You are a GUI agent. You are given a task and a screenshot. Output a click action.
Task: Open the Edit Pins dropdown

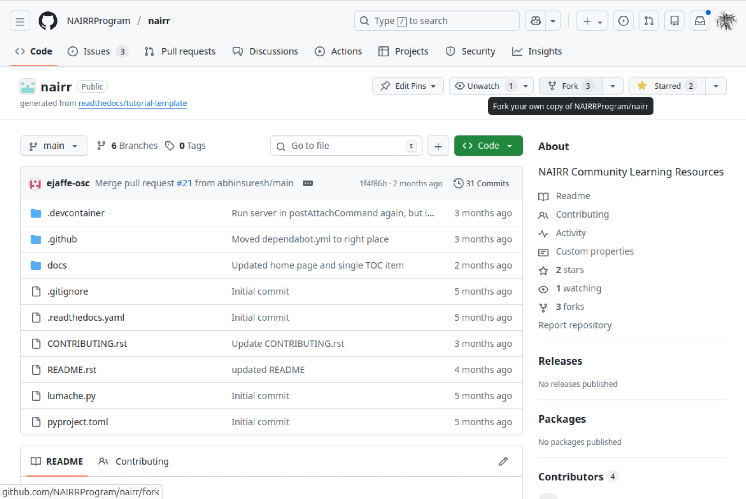click(x=408, y=86)
